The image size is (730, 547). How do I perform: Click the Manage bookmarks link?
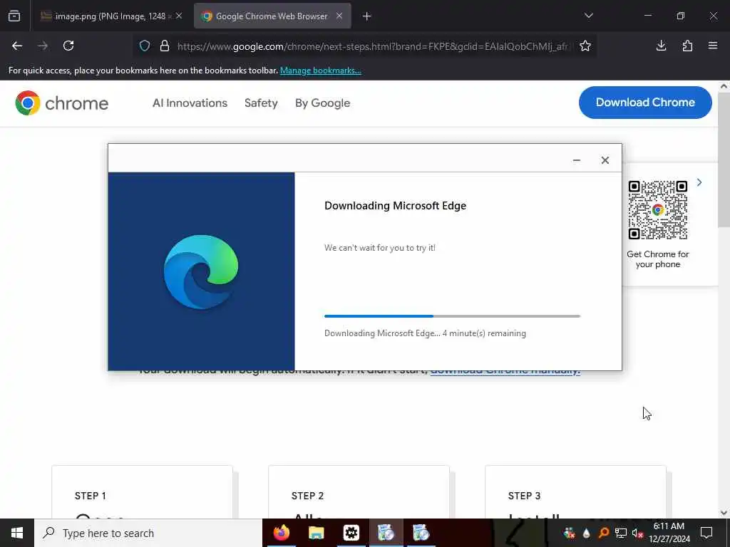click(x=320, y=71)
